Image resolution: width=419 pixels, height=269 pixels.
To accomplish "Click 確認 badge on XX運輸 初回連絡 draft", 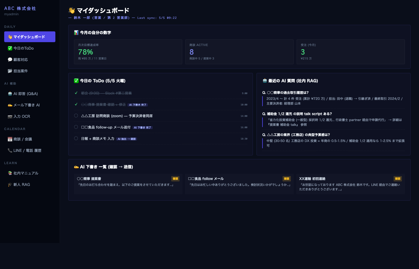I will [x=398, y=179].
